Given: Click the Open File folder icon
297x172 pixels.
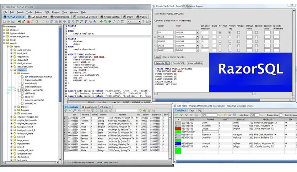Looking at the screenshot, I should (x=9, y=21).
